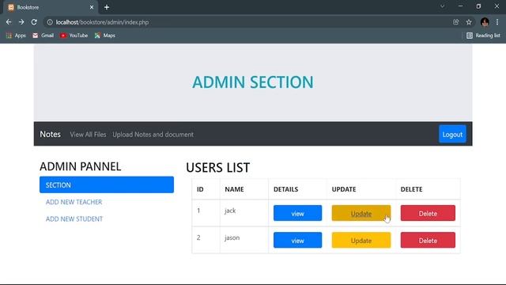Click the Notes brand link
Screen dimensions: 506x285
pos(50,134)
